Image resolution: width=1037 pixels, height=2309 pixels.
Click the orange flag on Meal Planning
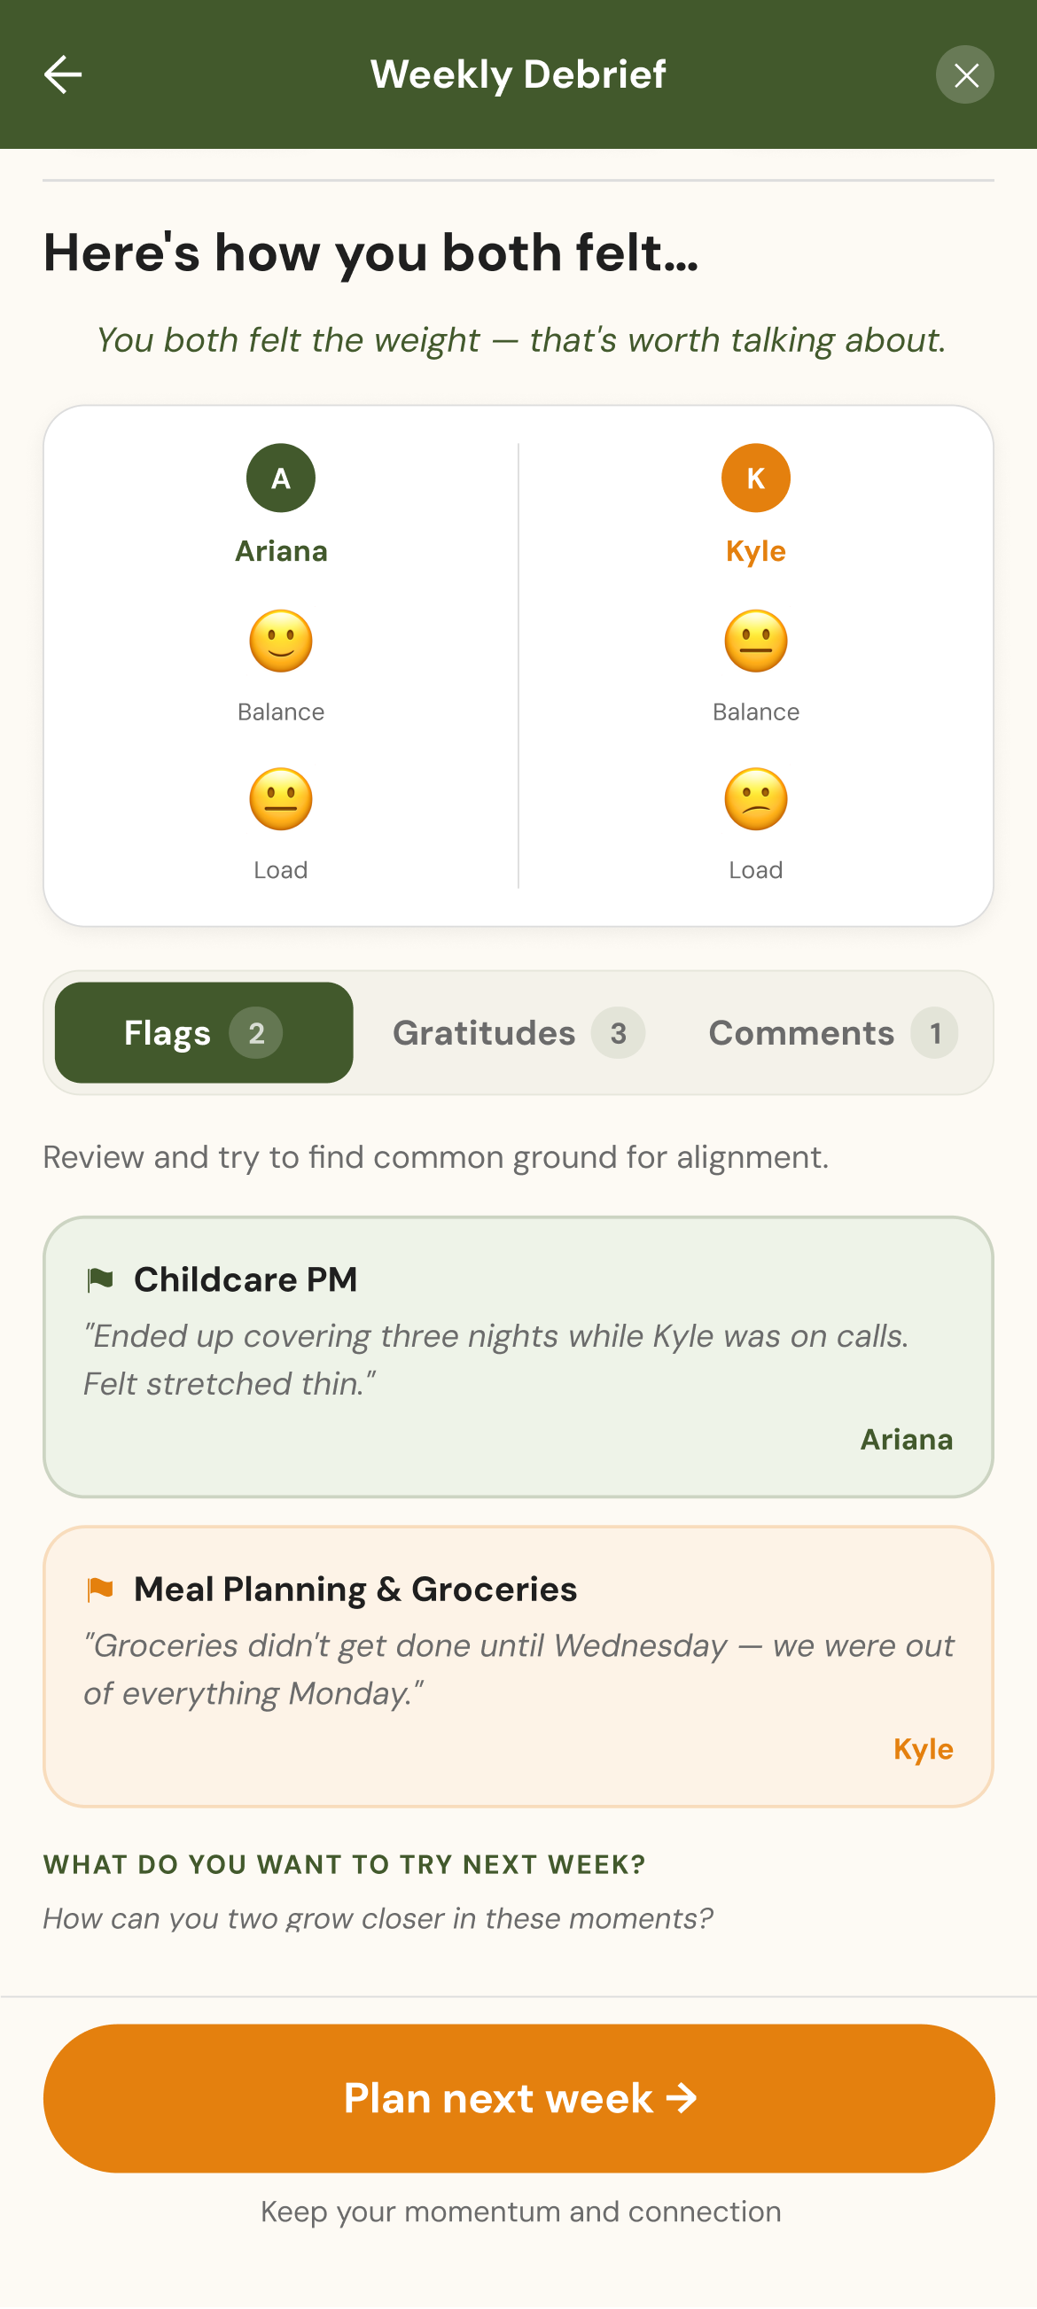point(100,1590)
